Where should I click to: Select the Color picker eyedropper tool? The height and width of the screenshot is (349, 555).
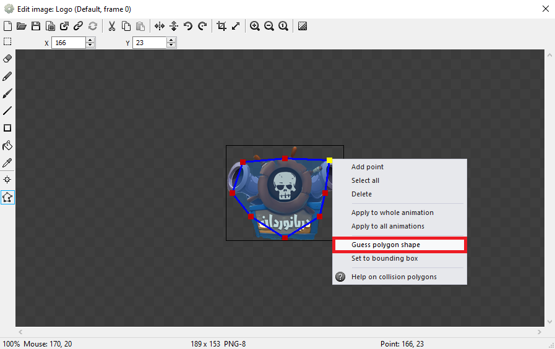[x=7, y=162]
